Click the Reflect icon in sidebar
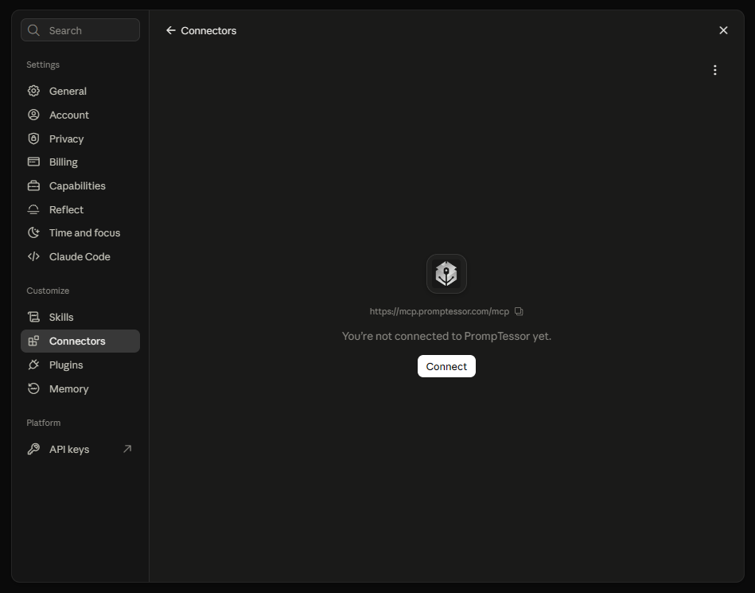Image resolution: width=755 pixels, height=593 pixels. point(33,209)
